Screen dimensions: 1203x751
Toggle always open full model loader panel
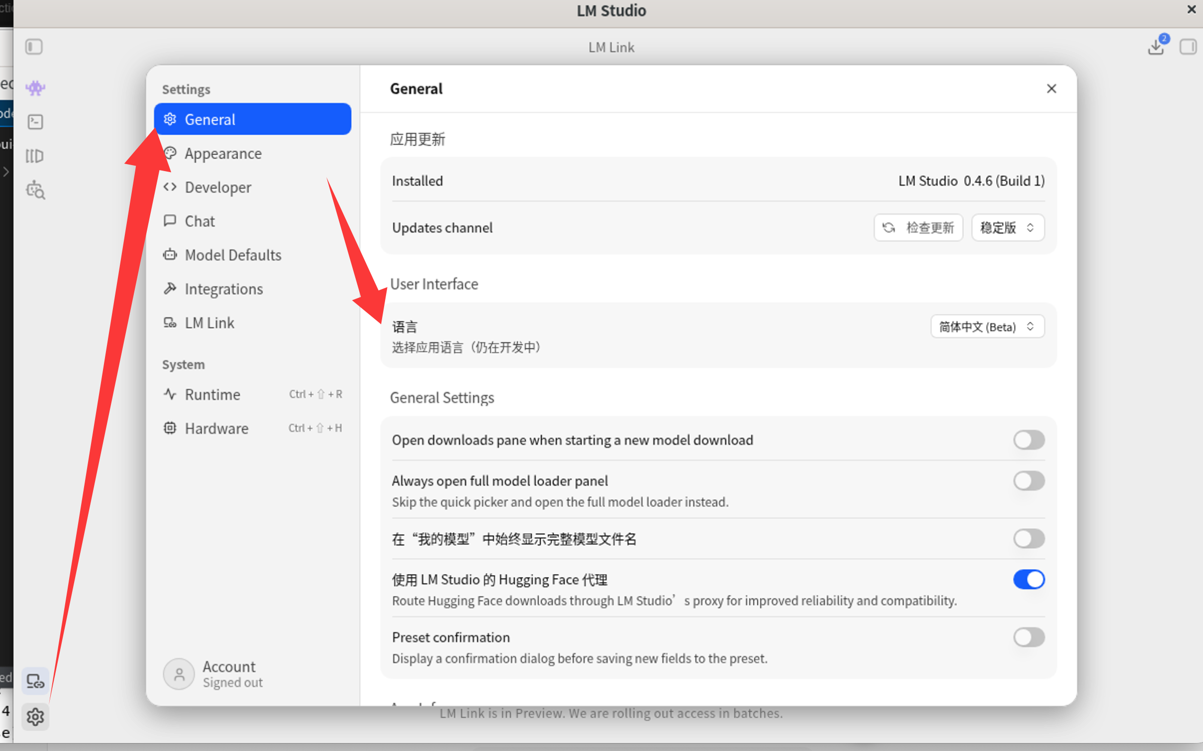[x=1028, y=480]
